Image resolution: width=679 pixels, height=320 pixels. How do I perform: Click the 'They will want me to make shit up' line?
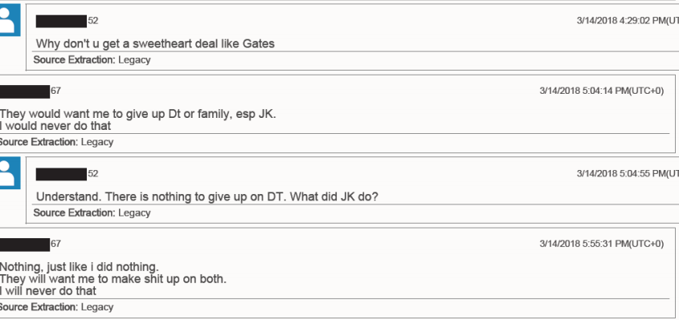tap(113, 279)
